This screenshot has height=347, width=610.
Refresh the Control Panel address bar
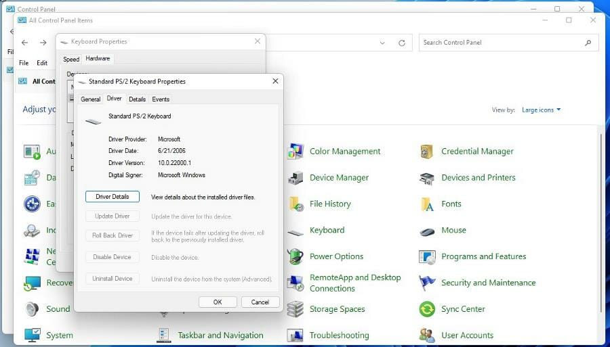click(x=402, y=43)
